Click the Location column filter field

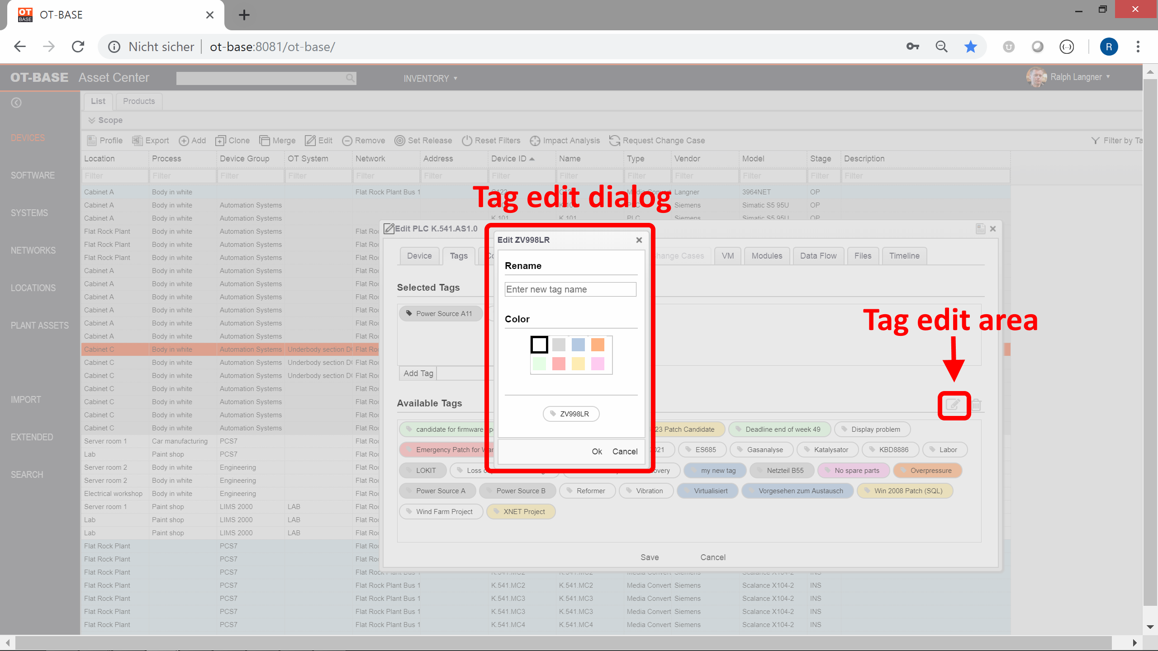pyautogui.click(x=115, y=176)
